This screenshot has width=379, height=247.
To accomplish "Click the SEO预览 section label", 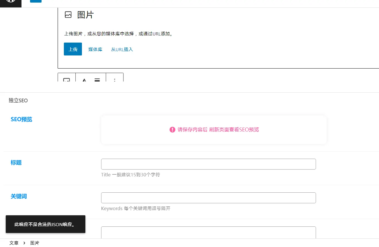I will tap(21, 119).
